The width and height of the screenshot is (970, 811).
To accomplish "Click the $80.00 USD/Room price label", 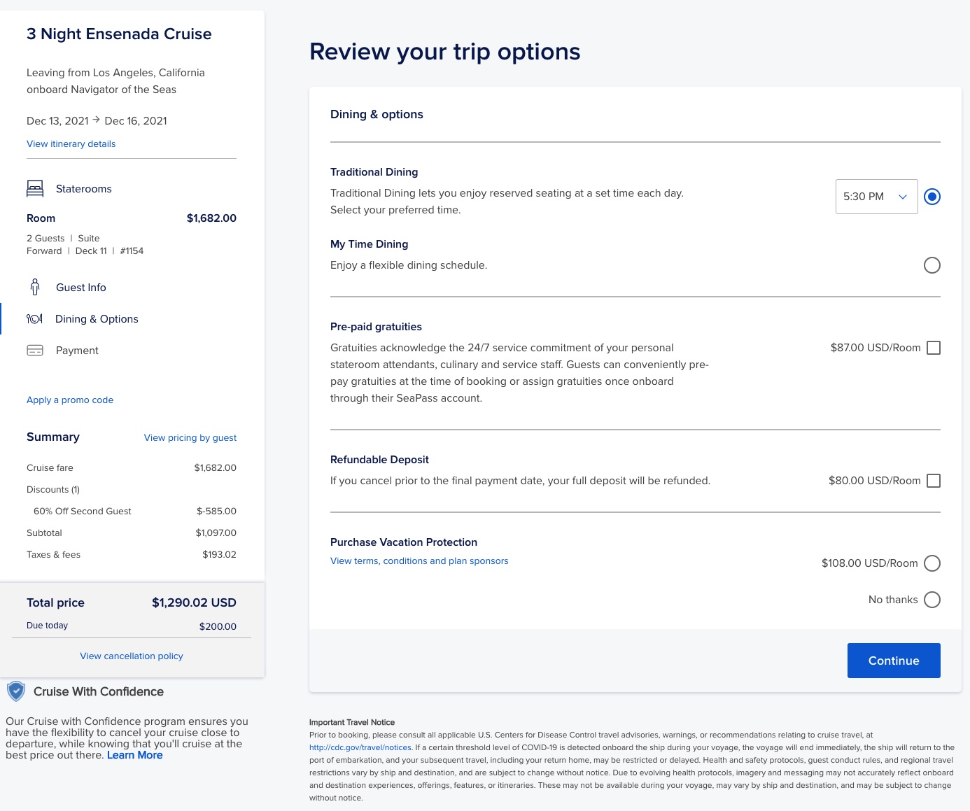I will [875, 481].
